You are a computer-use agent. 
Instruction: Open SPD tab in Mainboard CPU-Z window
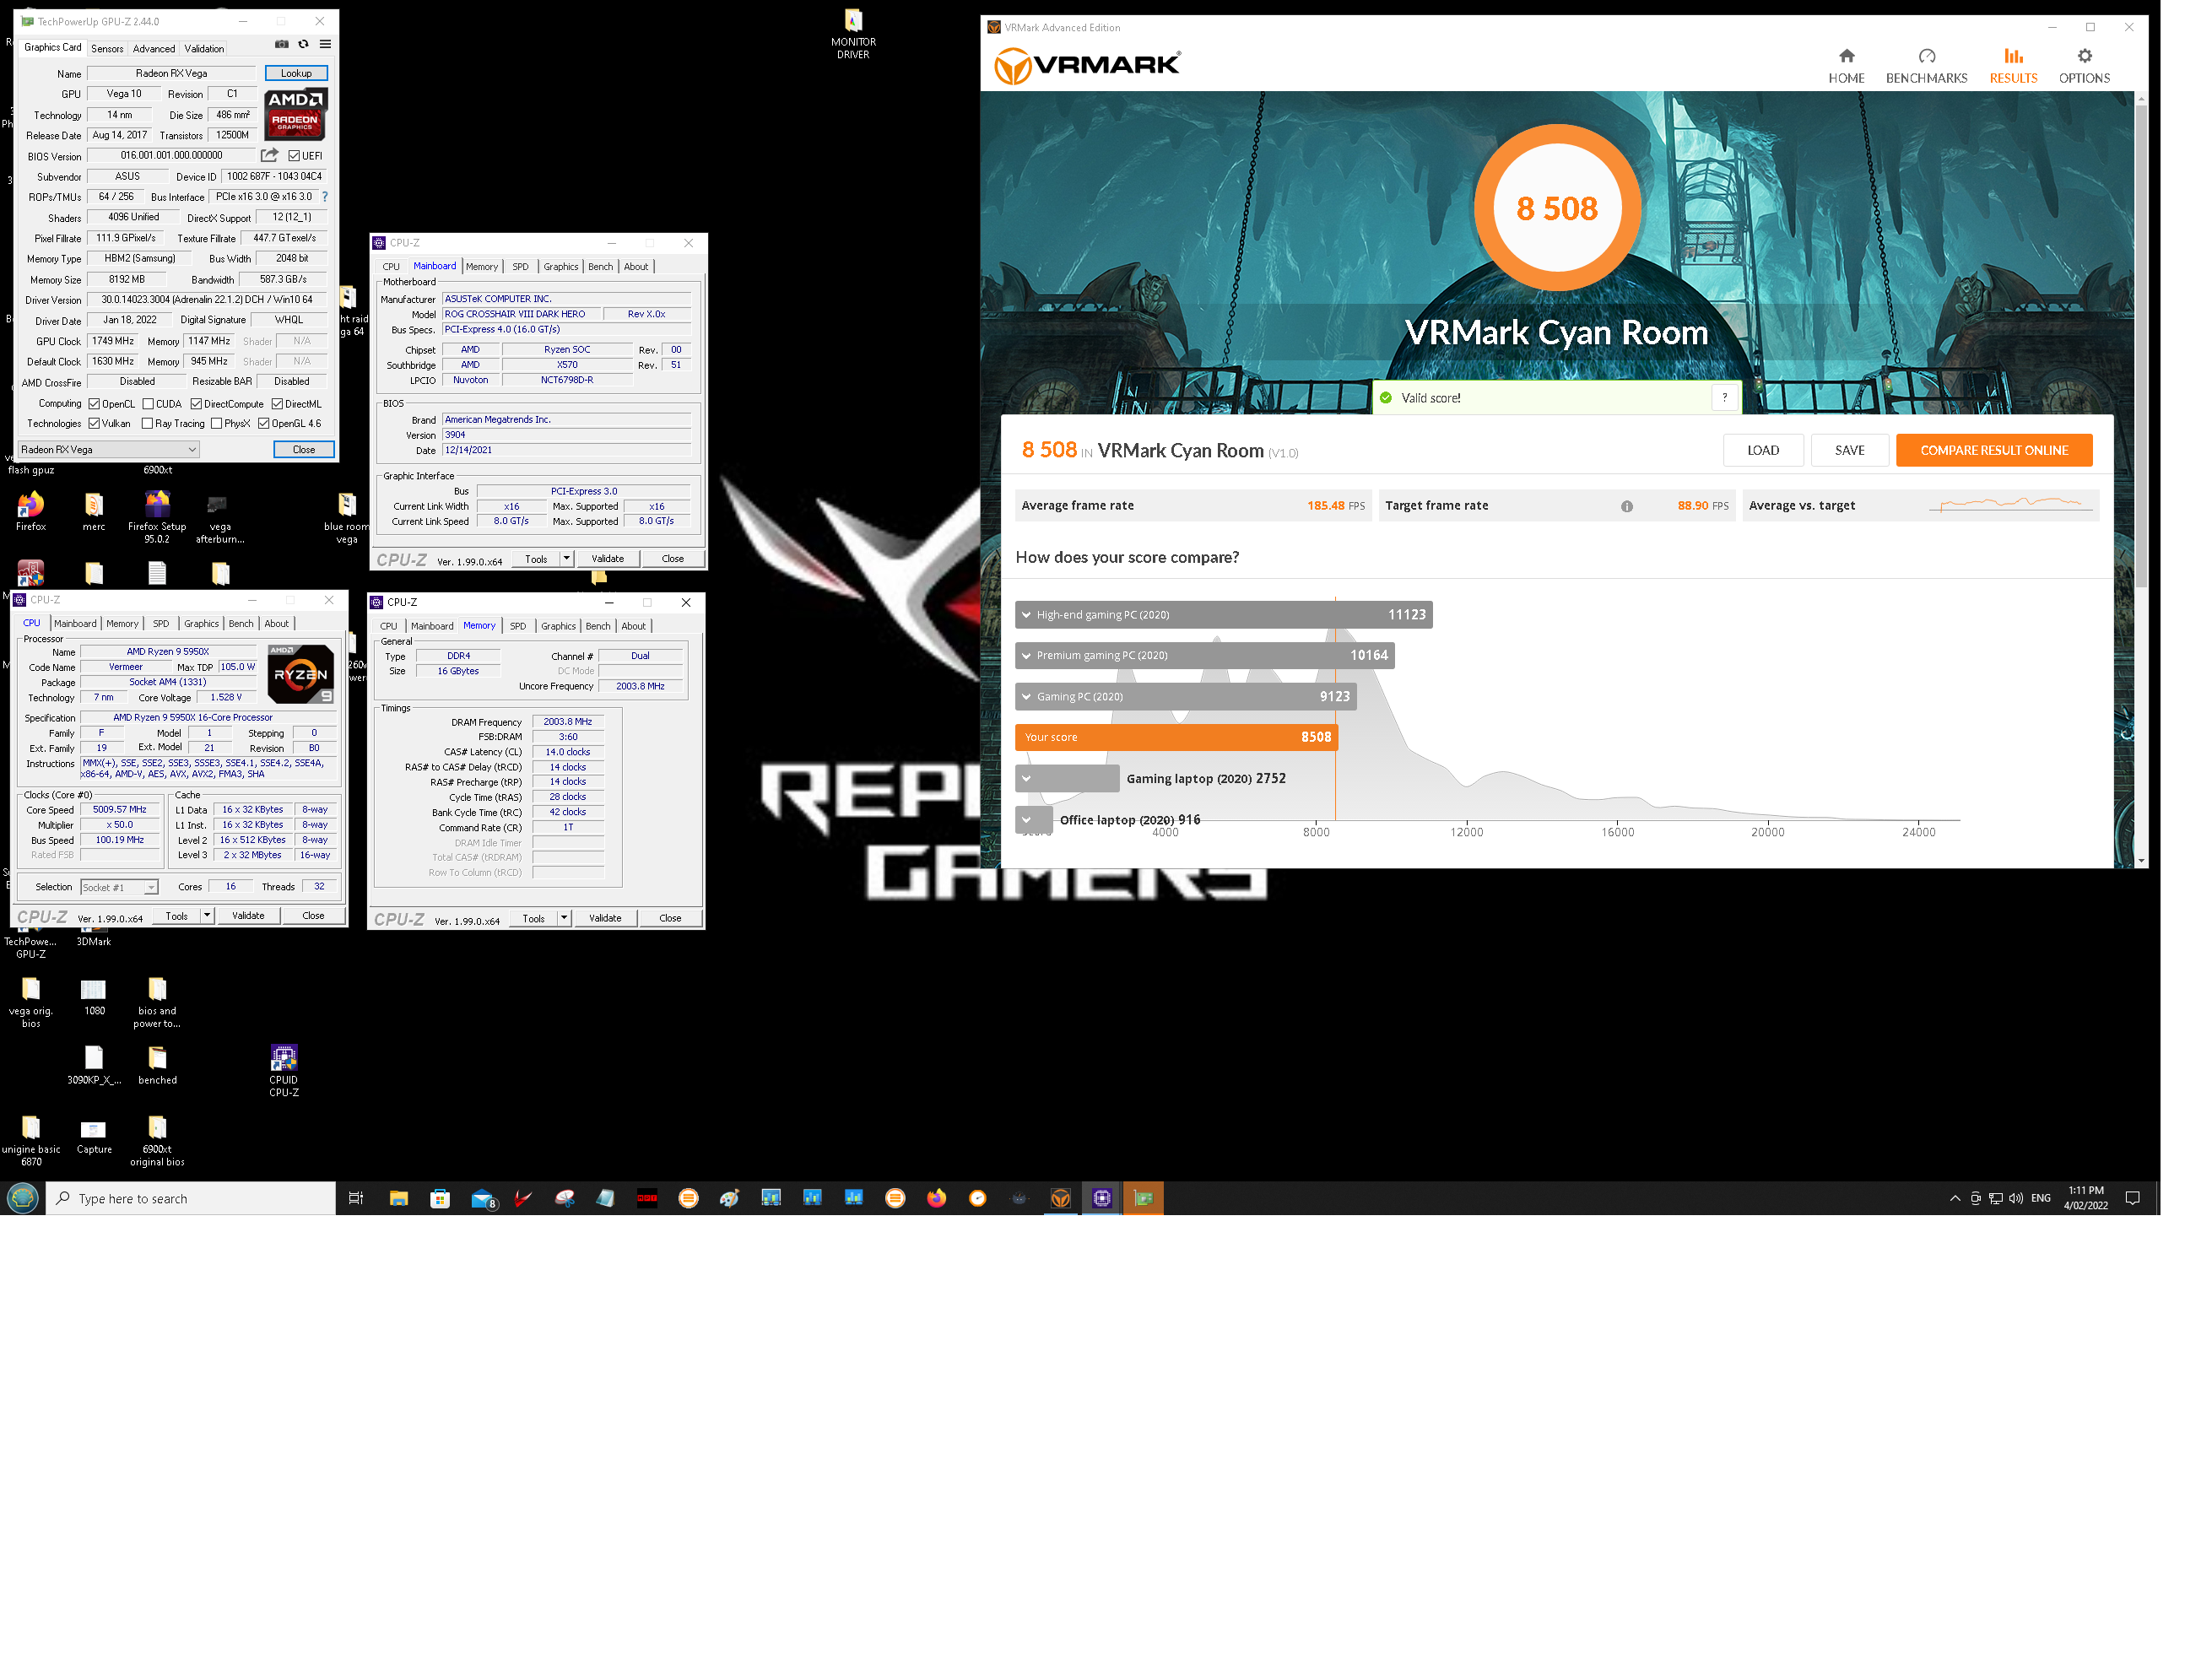(520, 267)
